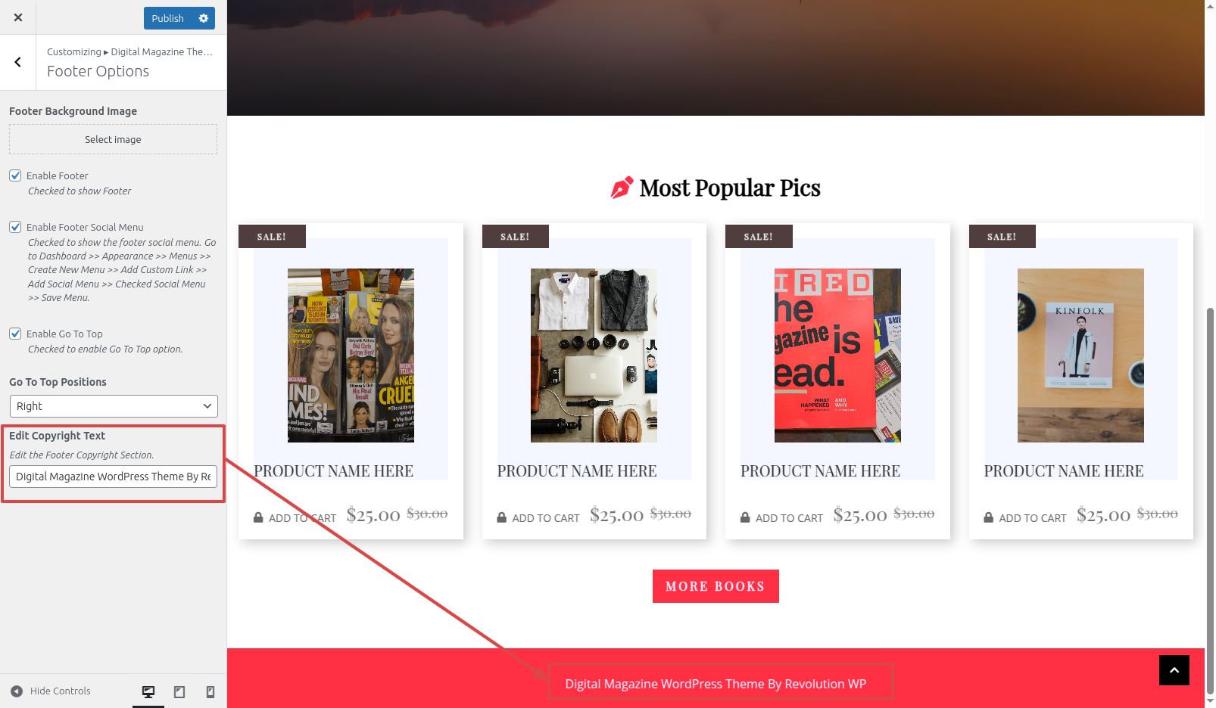Collapse sidebar via Hide Controls icon

[17, 691]
